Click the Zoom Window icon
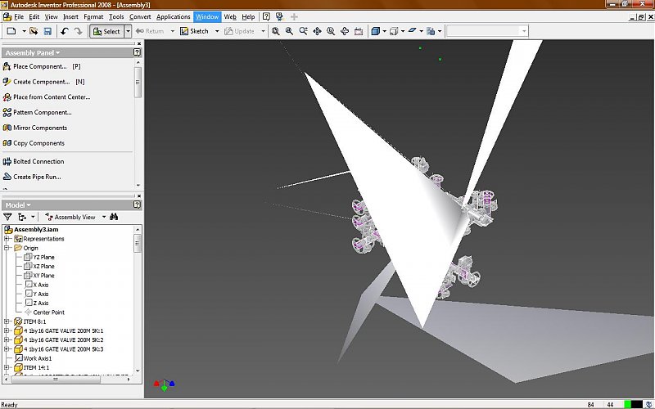 coord(289,31)
